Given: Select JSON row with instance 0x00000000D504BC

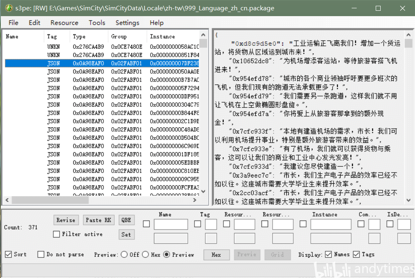Looking at the screenshot, I should pyautogui.click(x=102, y=138).
